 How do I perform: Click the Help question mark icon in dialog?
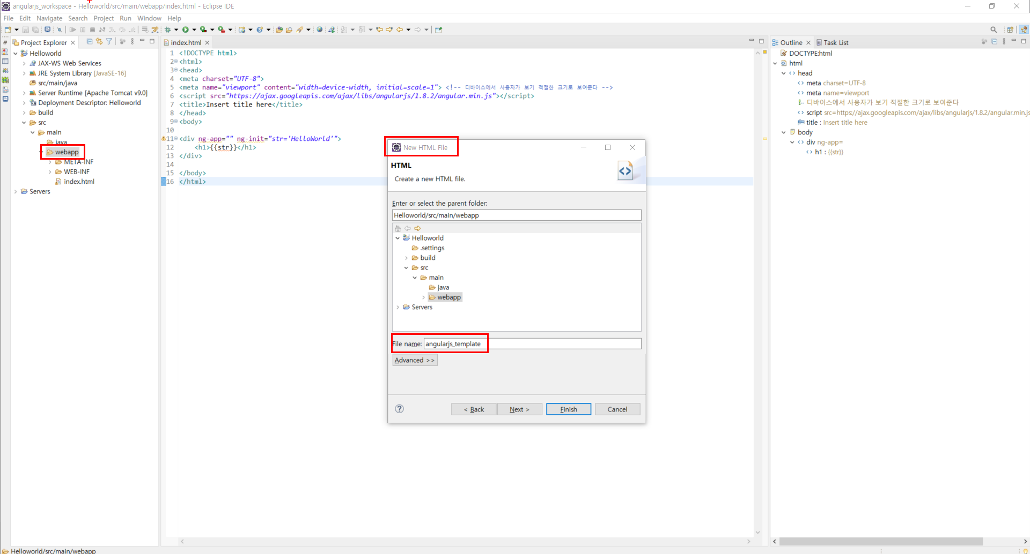click(x=399, y=409)
